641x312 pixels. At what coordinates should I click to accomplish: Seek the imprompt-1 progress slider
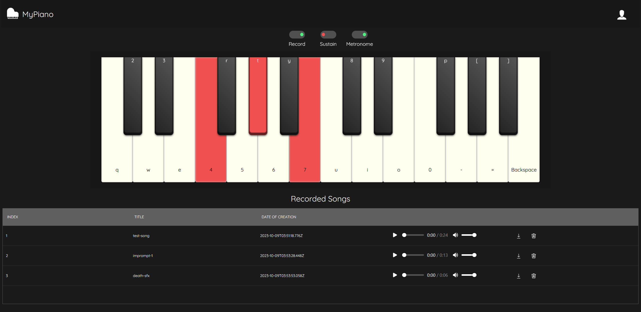click(413, 255)
